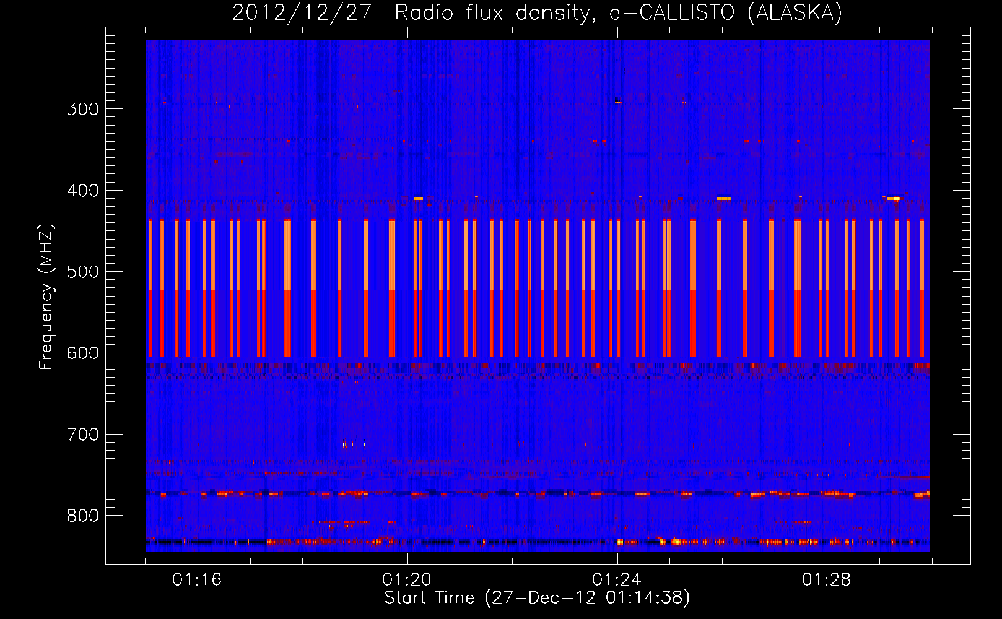1002x619 pixels.
Task: Click the '500' frequency axis label
Action: tap(83, 272)
